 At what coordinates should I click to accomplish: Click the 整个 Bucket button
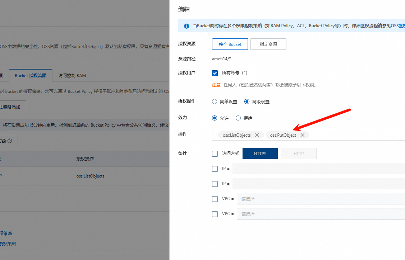(x=230, y=44)
